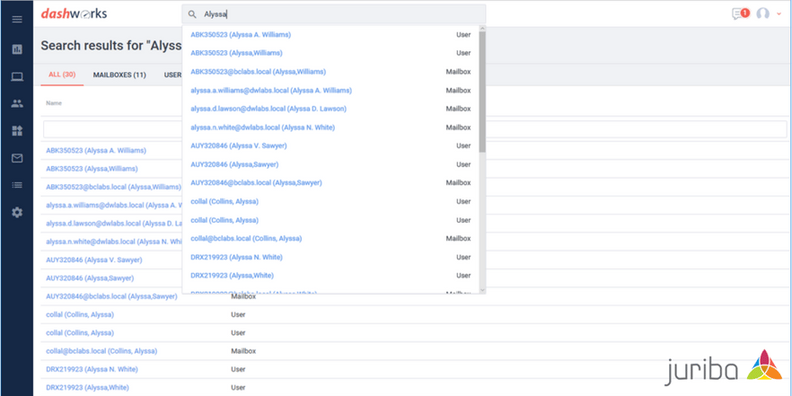Click Mailbox type cell of collal@bclabs.local result

[x=243, y=351]
